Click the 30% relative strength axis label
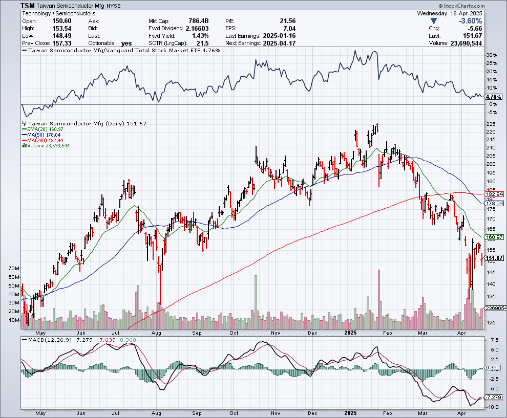The width and height of the screenshot is (507, 418). point(492,55)
